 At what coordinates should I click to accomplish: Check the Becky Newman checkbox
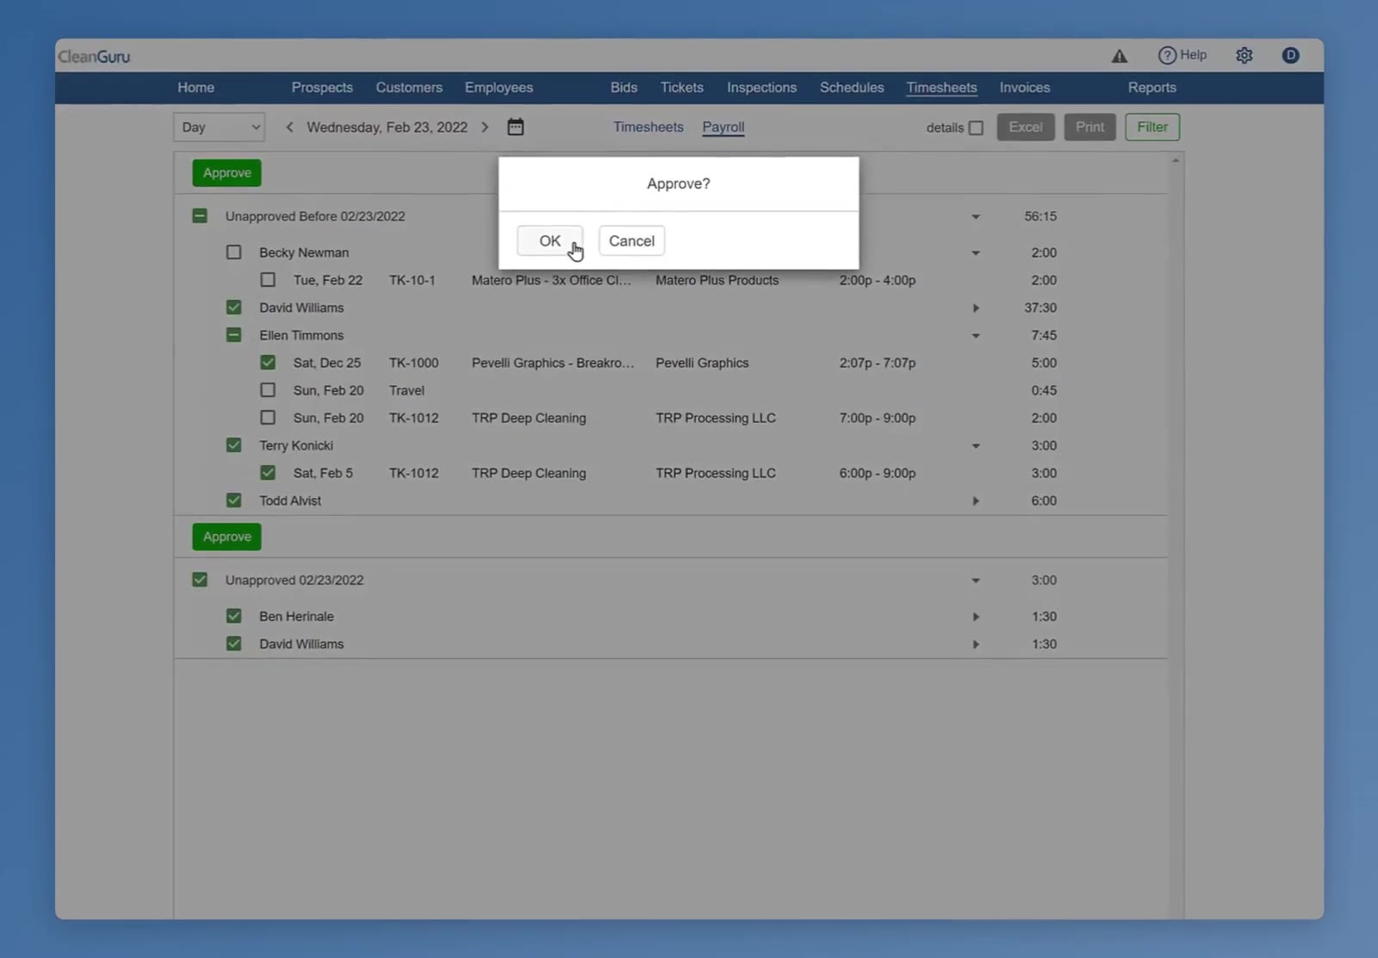[x=233, y=252]
